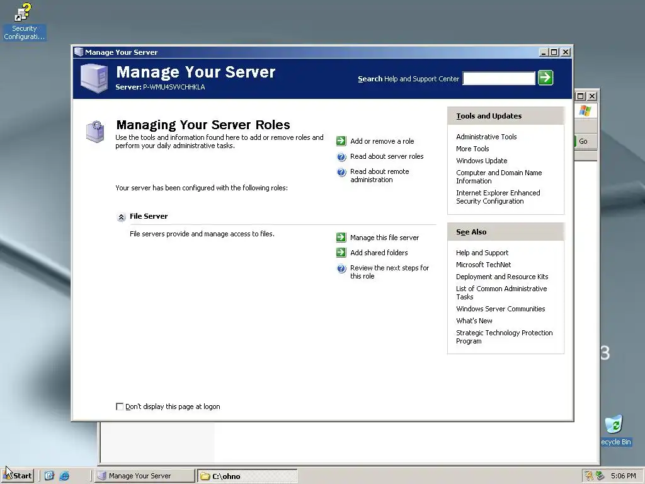Click Add or remove a role link
This screenshot has width=645, height=484.
click(x=382, y=141)
